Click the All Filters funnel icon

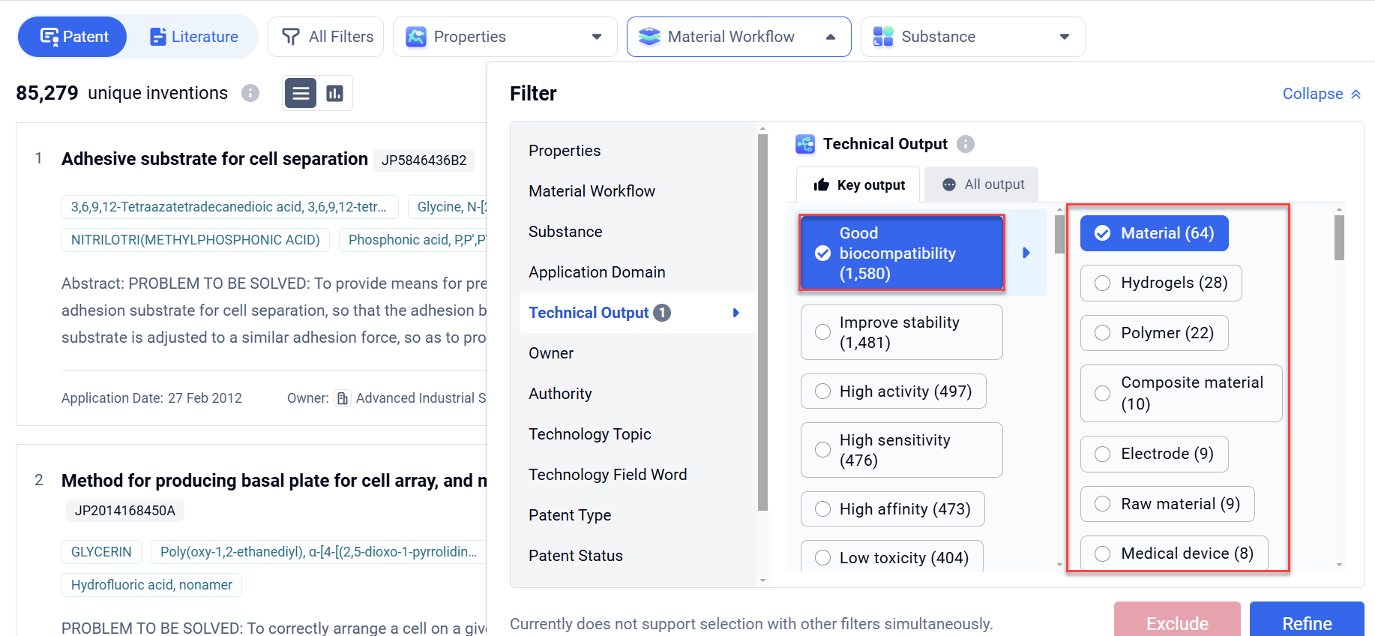tap(290, 37)
